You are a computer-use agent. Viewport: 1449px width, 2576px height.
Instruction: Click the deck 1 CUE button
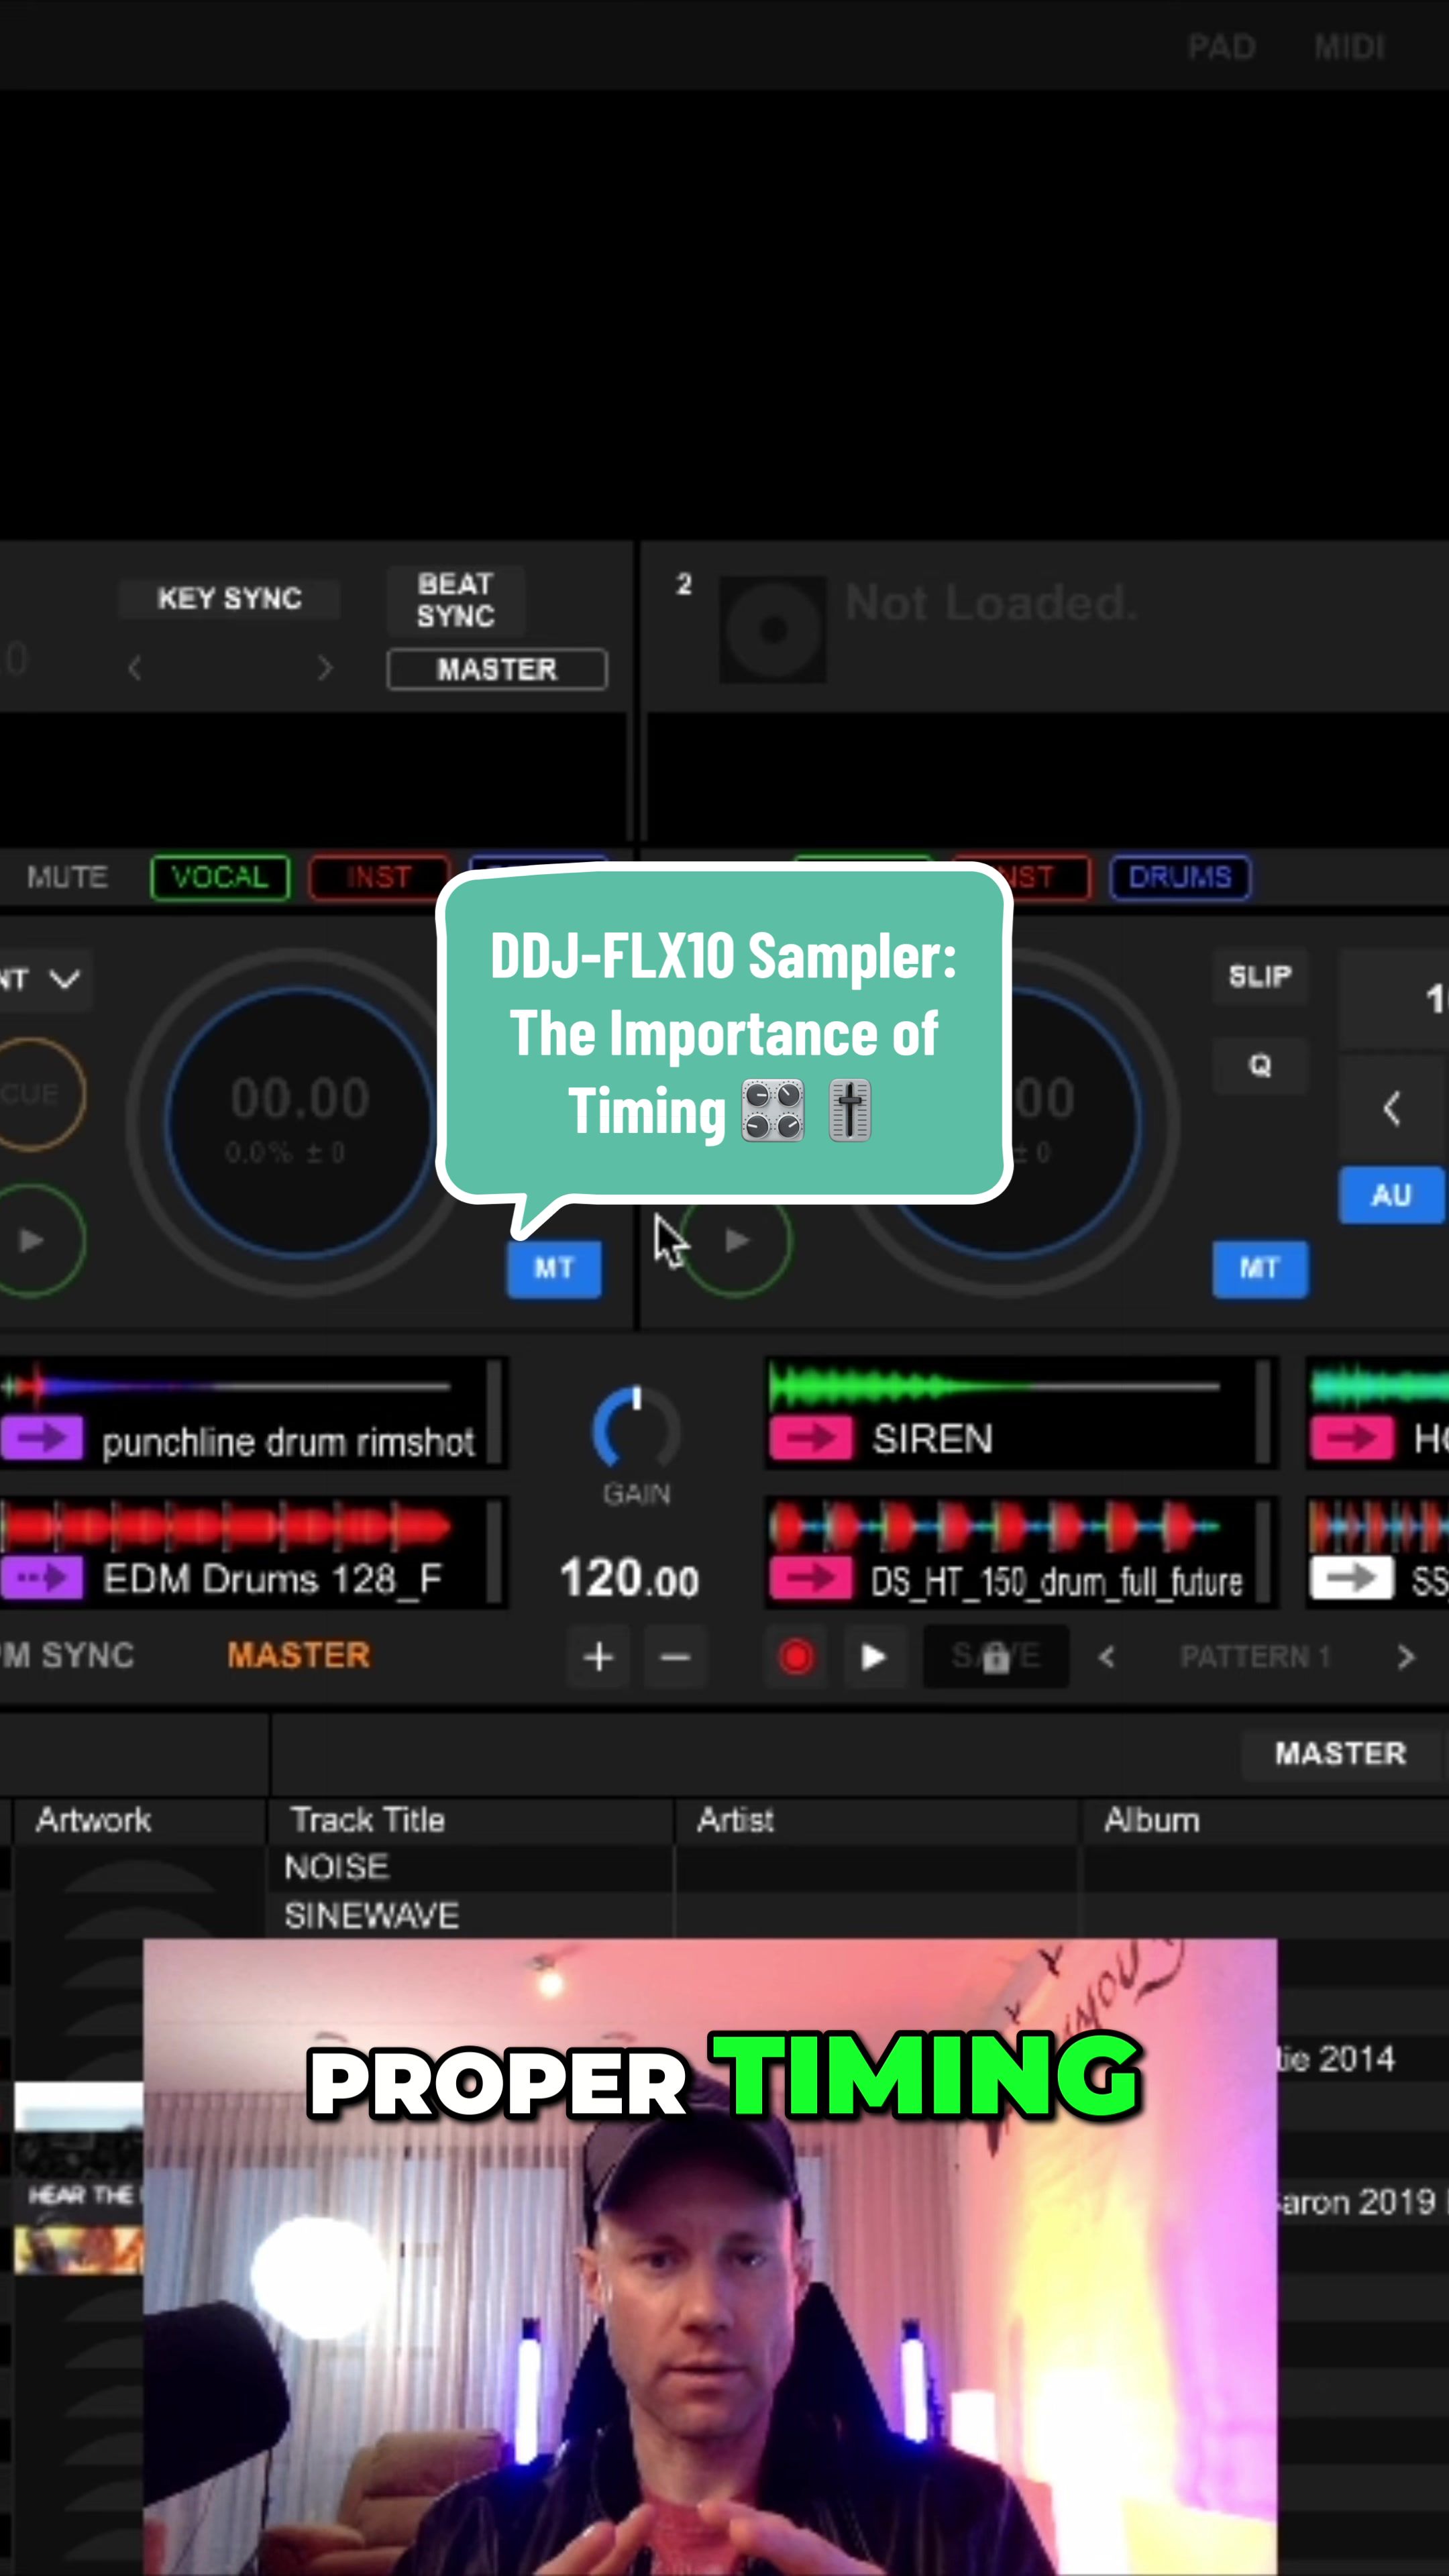(x=32, y=1093)
